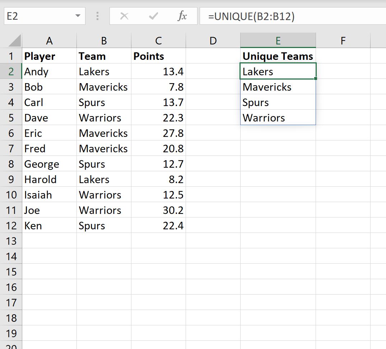The image size is (386, 349).
Task: Click the Team header cell in B1
Action: coord(104,56)
